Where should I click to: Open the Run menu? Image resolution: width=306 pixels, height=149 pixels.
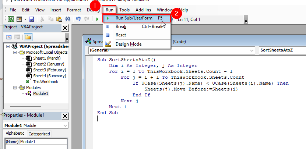[109, 10]
